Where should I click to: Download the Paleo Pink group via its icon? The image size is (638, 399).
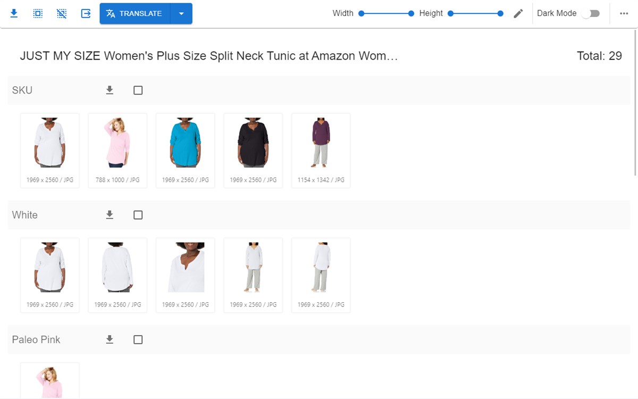click(110, 339)
